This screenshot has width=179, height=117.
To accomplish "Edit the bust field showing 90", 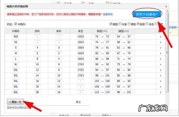I will 97,64.
